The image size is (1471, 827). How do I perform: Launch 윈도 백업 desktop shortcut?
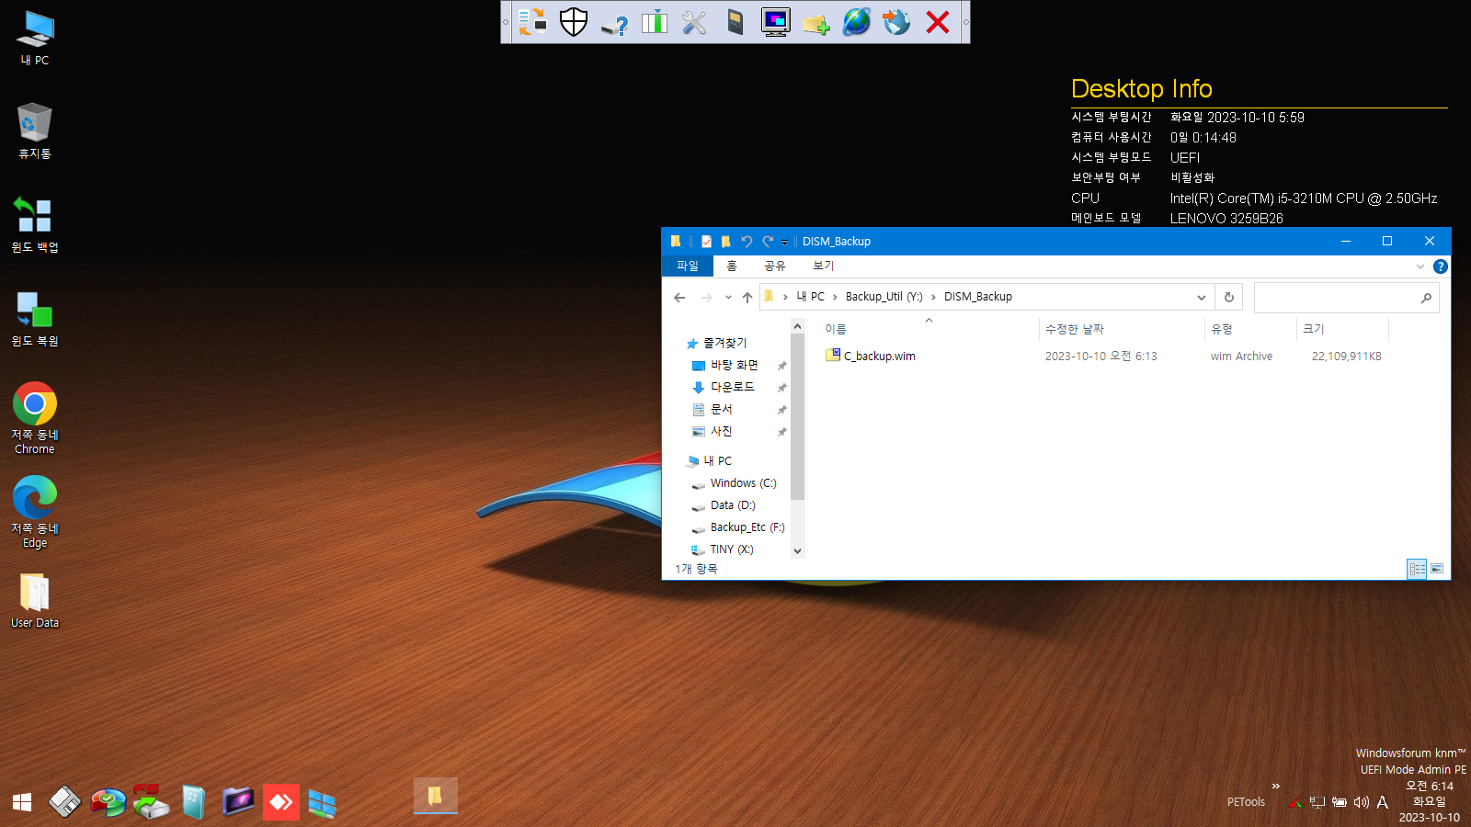tap(35, 225)
